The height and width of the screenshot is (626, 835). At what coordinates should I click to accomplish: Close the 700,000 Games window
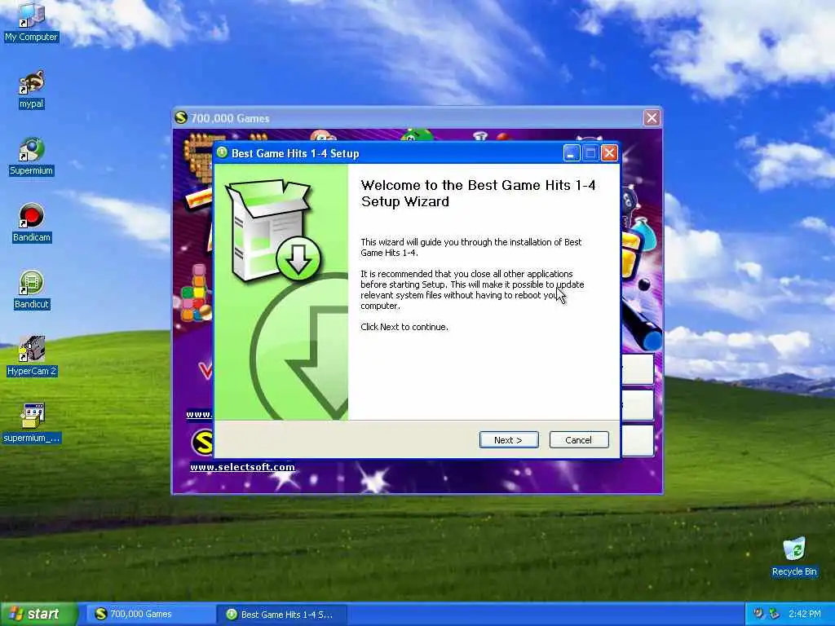click(x=652, y=117)
